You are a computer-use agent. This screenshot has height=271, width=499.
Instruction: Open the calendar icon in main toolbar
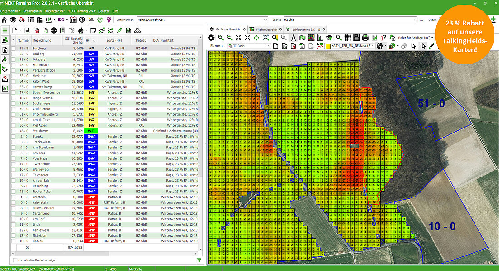[x=73, y=20]
